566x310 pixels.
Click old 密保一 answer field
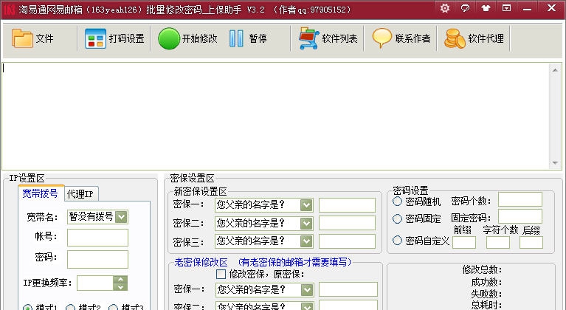pyautogui.click(x=348, y=289)
